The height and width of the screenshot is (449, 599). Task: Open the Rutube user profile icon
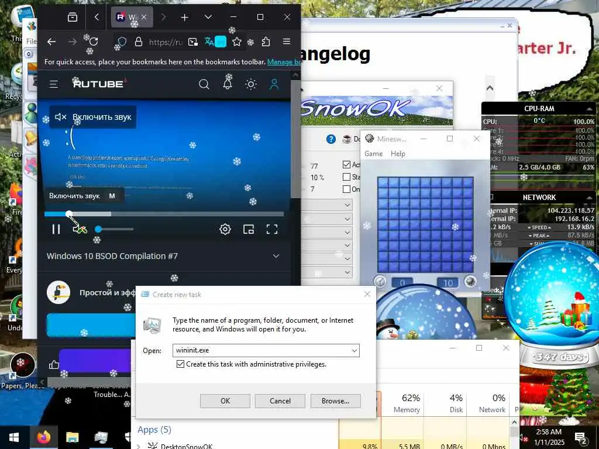[274, 84]
